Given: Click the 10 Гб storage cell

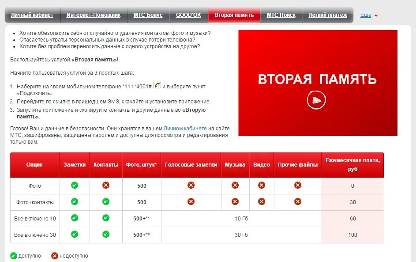Looking at the screenshot, I should tap(241, 219).
